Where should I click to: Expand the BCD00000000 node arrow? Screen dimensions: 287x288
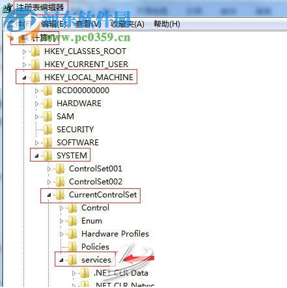tap(36, 91)
